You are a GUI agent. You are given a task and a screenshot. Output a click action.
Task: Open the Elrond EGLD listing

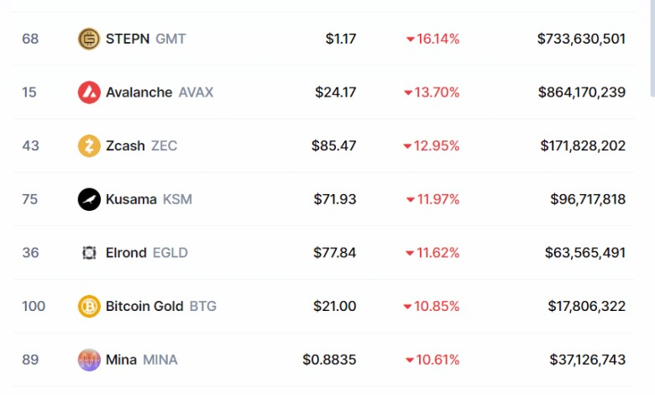point(146,253)
